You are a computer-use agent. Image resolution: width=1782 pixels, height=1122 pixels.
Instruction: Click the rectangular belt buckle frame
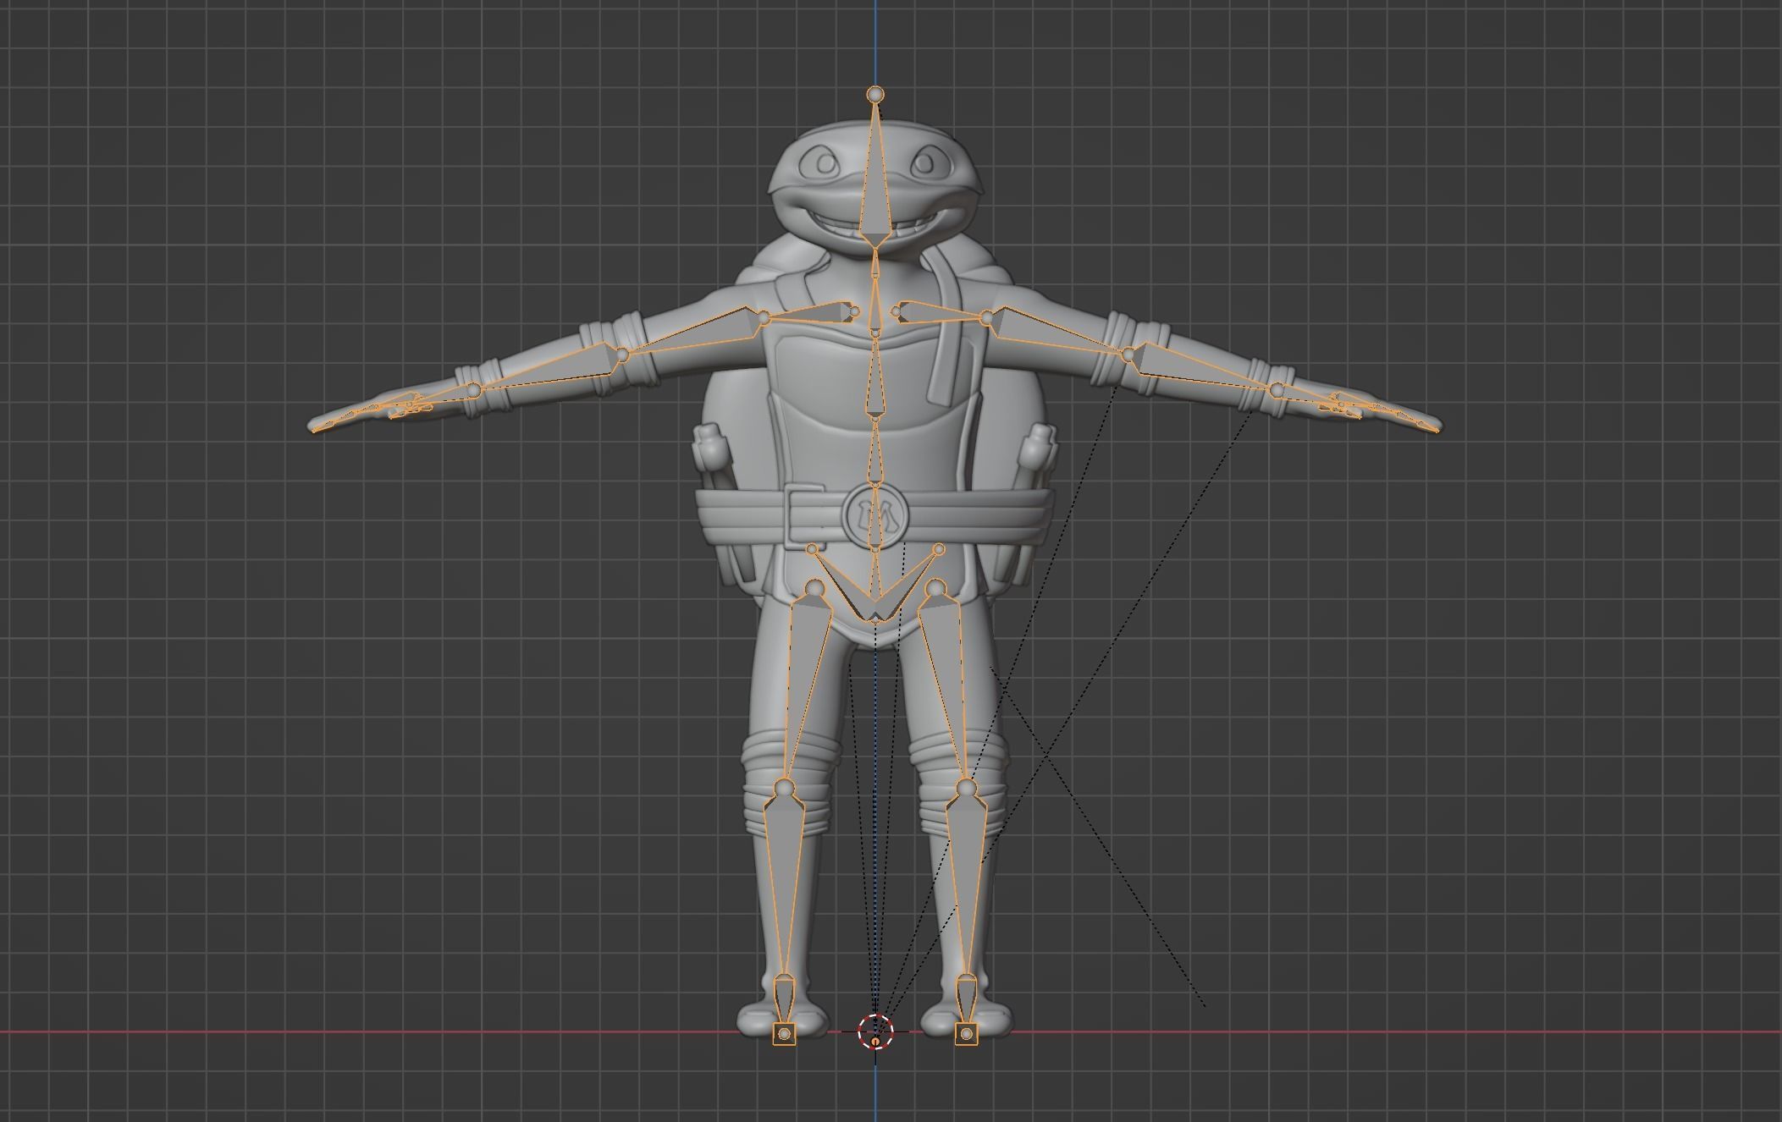(804, 516)
